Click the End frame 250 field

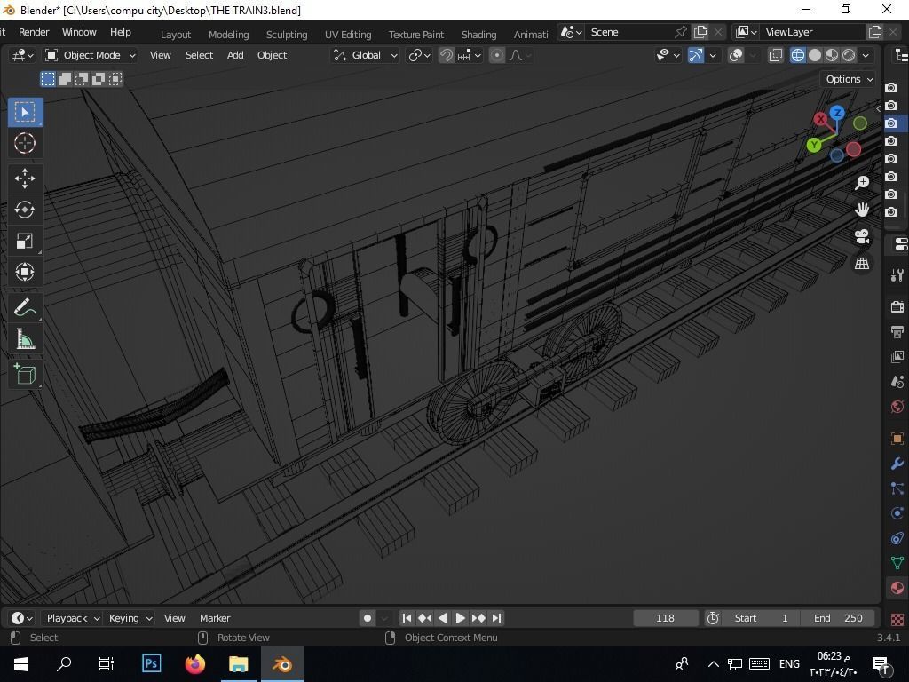point(837,618)
